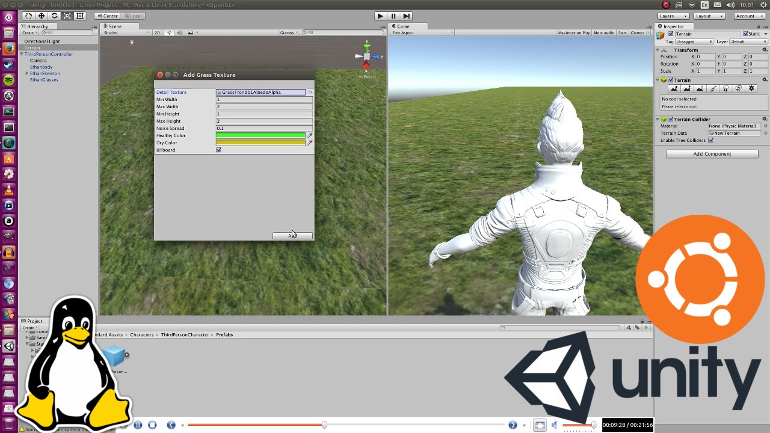Click Add Component button
The height and width of the screenshot is (433, 770).
pyautogui.click(x=712, y=154)
